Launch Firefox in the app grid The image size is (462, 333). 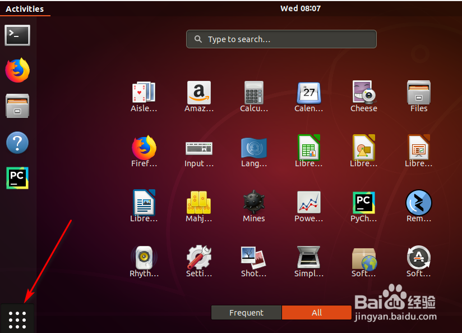(x=144, y=152)
